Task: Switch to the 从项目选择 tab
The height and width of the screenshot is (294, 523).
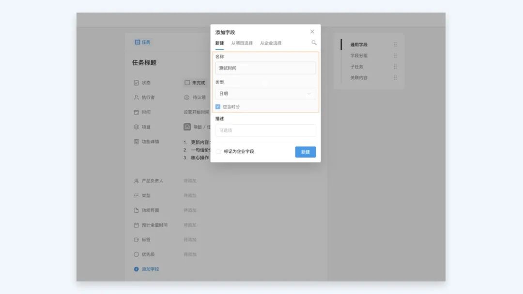Action: point(242,43)
